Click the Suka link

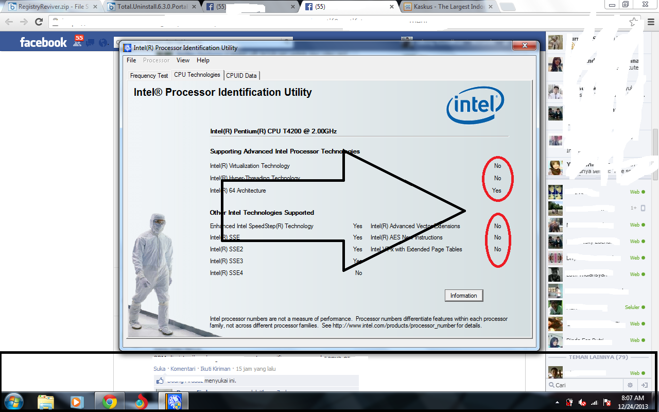click(160, 369)
